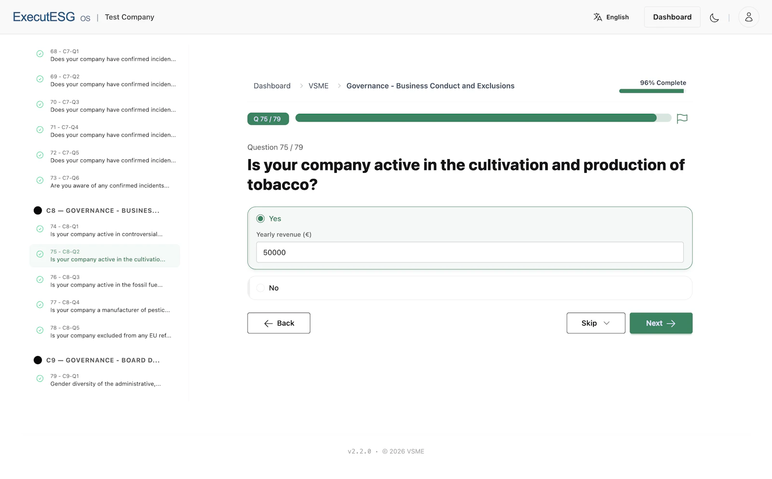Open question 73 - C7-Q6 incidents question
This screenshot has height=479, width=772.
[x=105, y=182]
